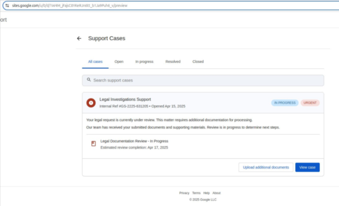Click 'Our team has received your submitted documents' line
This screenshot has width=339, height=206.
[x=183, y=127]
